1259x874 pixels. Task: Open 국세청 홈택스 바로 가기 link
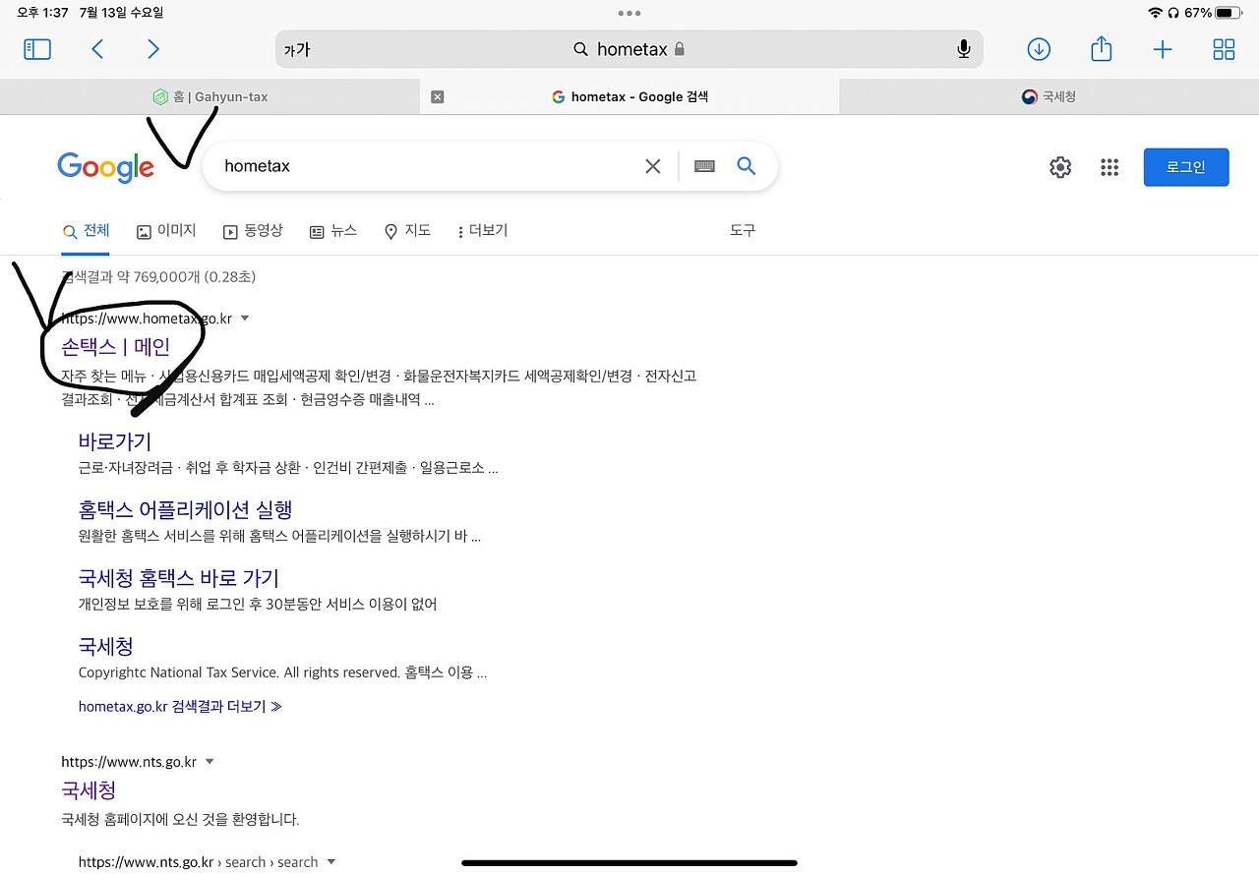pyautogui.click(x=179, y=578)
